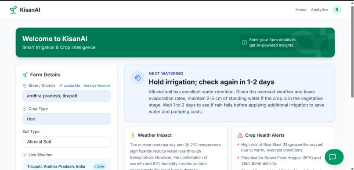The width and height of the screenshot is (354, 170).
Task: Open the chat bubble floating button
Action: pyautogui.click(x=334, y=157)
